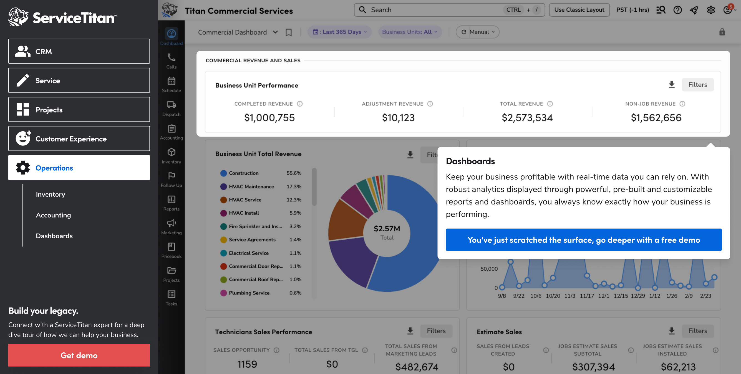Open the Business Units: All dropdown
This screenshot has width=741, height=374.
click(x=410, y=32)
